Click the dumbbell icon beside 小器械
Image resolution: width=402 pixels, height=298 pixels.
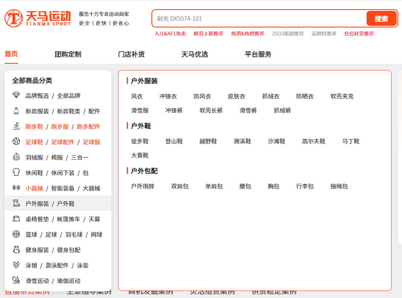(x=16, y=188)
